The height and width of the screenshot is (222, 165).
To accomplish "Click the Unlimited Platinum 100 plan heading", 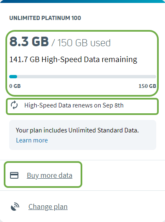I will coord(45,18).
